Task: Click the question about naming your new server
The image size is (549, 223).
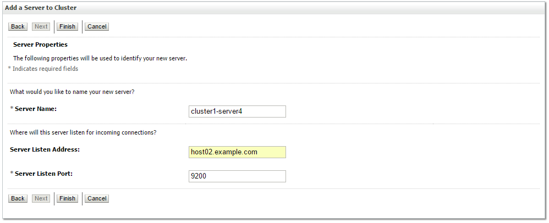Action: [x=72, y=92]
